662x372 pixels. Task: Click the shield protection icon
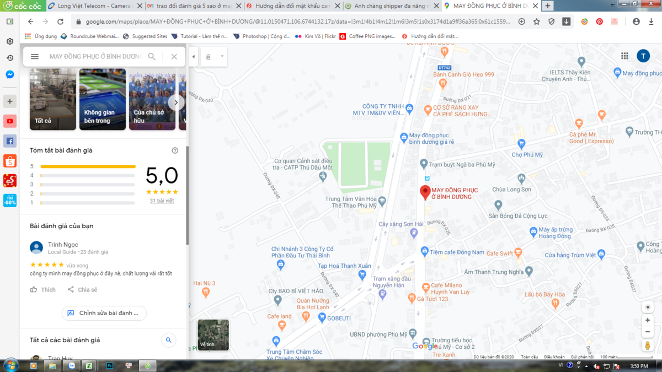(x=551, y=21)
